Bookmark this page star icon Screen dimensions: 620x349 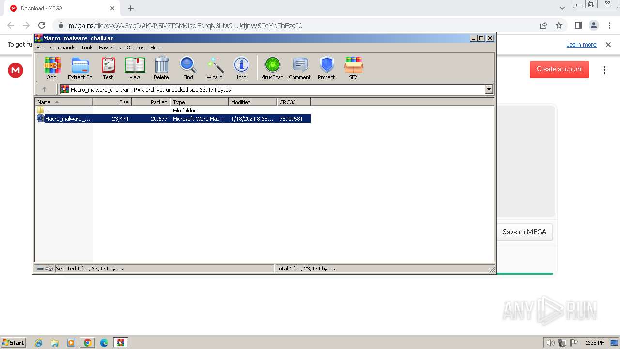[559, 26]
